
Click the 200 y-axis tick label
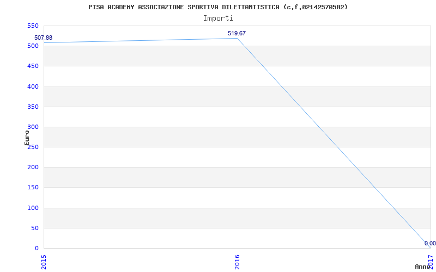(x=33, y=168)
